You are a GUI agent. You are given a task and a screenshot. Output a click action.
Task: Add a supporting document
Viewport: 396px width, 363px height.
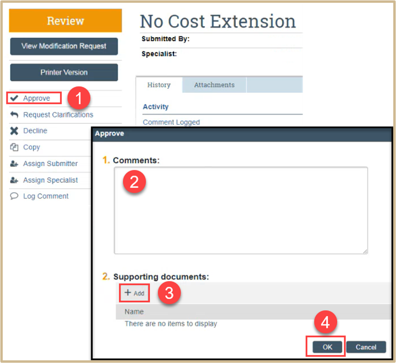(x=135, y=293)
